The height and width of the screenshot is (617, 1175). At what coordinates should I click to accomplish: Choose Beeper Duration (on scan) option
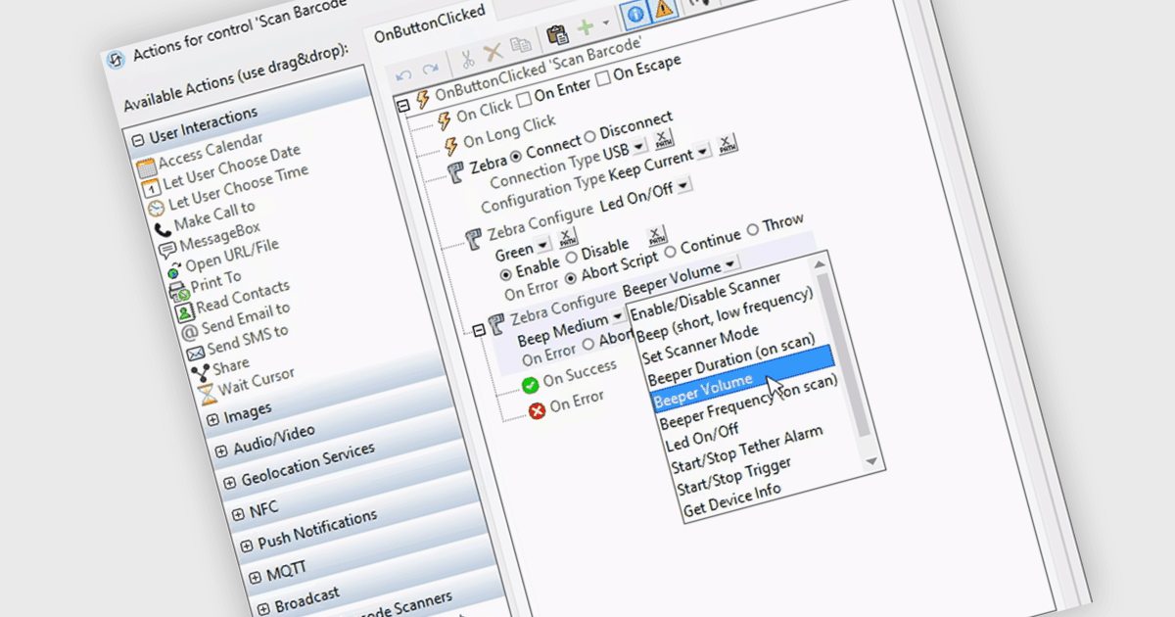coord(729,359)
